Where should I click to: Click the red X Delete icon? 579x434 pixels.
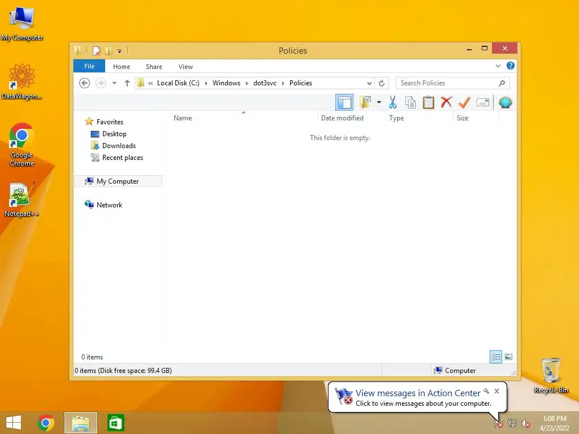point(446,102)
